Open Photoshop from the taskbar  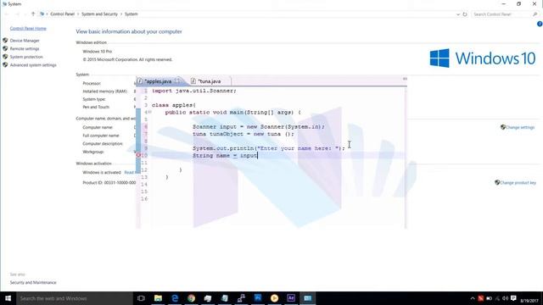point(258,298)
